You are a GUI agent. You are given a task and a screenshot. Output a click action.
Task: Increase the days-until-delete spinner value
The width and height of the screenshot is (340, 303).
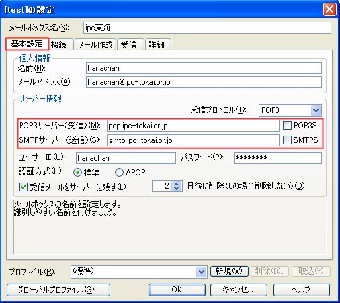176,183
